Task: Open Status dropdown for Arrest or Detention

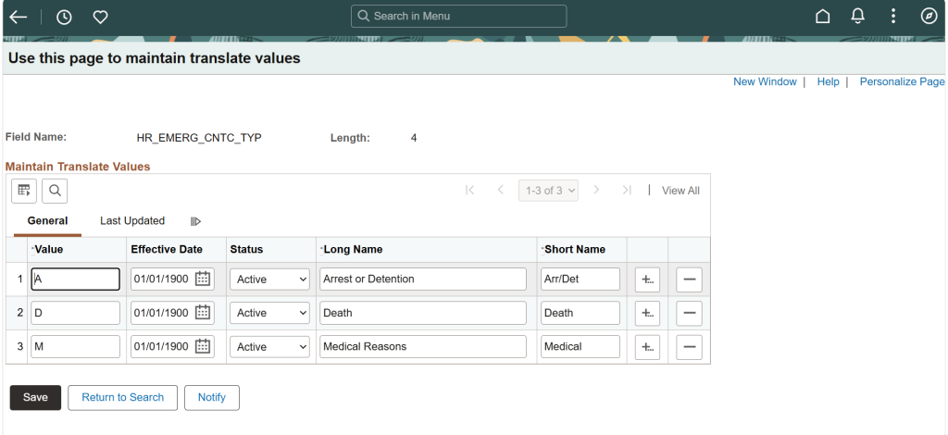Action: click(269, 280)
